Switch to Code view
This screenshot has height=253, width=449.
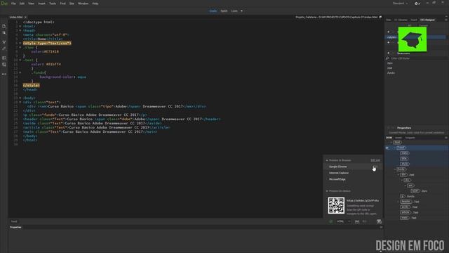click(213, 11)
